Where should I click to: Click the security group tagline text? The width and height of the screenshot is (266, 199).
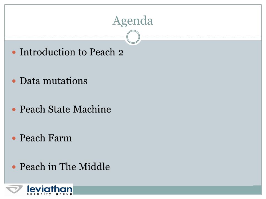[x=50, y=194]
